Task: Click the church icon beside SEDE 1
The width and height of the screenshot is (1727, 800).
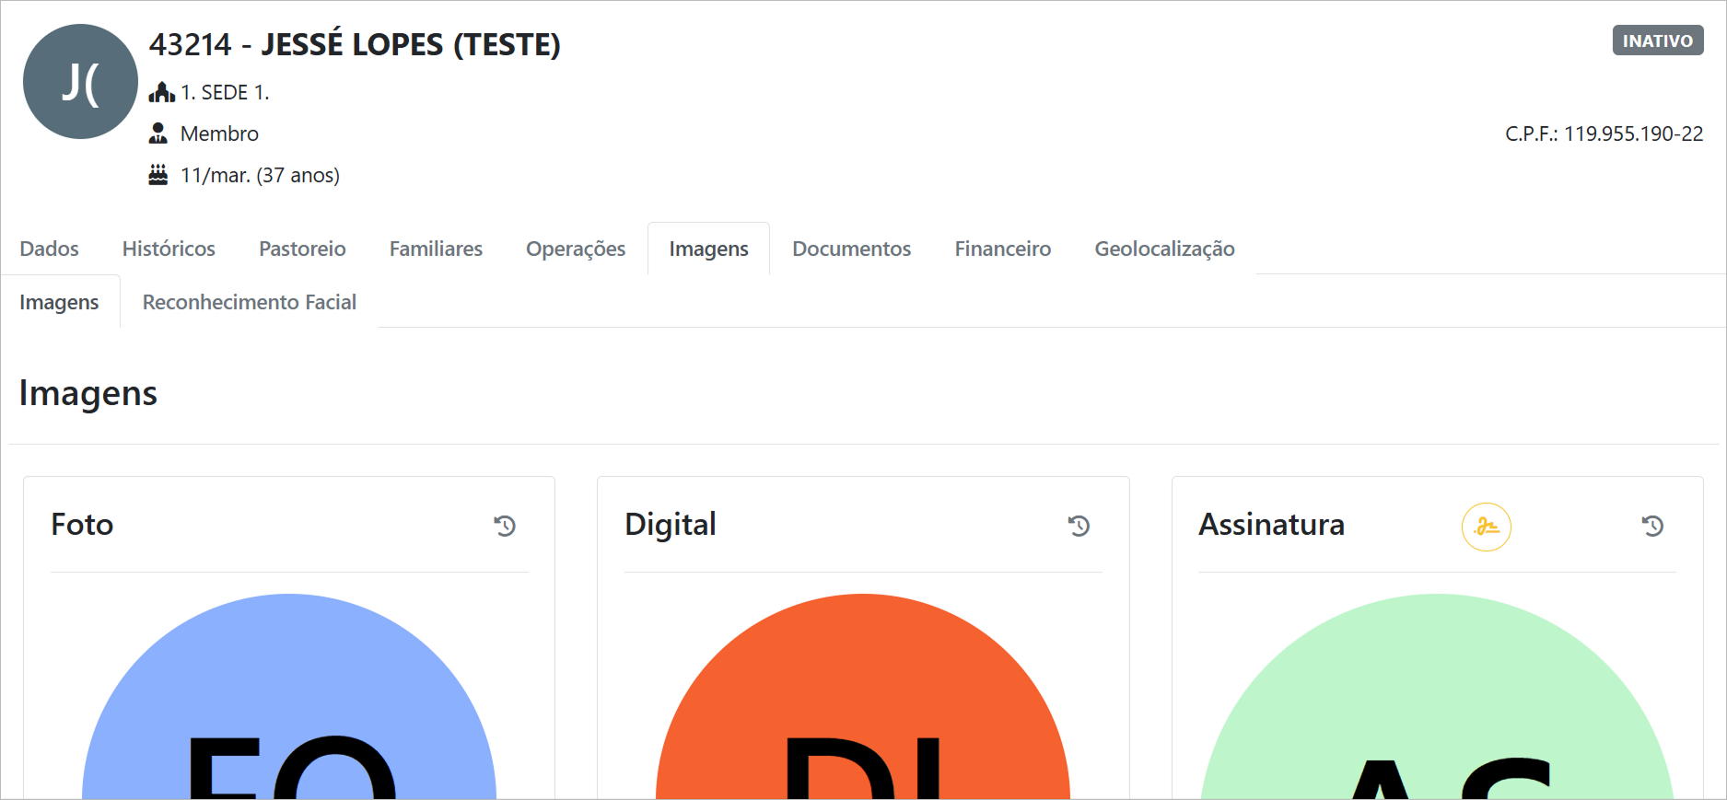Action: coord(161,92)
